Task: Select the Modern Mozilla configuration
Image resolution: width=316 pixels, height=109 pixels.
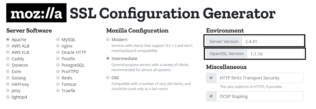Action: pos(108,40)
